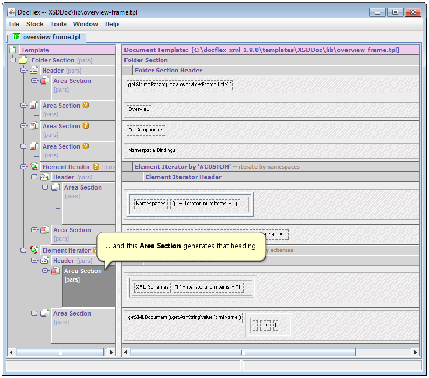Select the 'Namespace Bindings' text control
Screen dimensions: 429x378
151,150
